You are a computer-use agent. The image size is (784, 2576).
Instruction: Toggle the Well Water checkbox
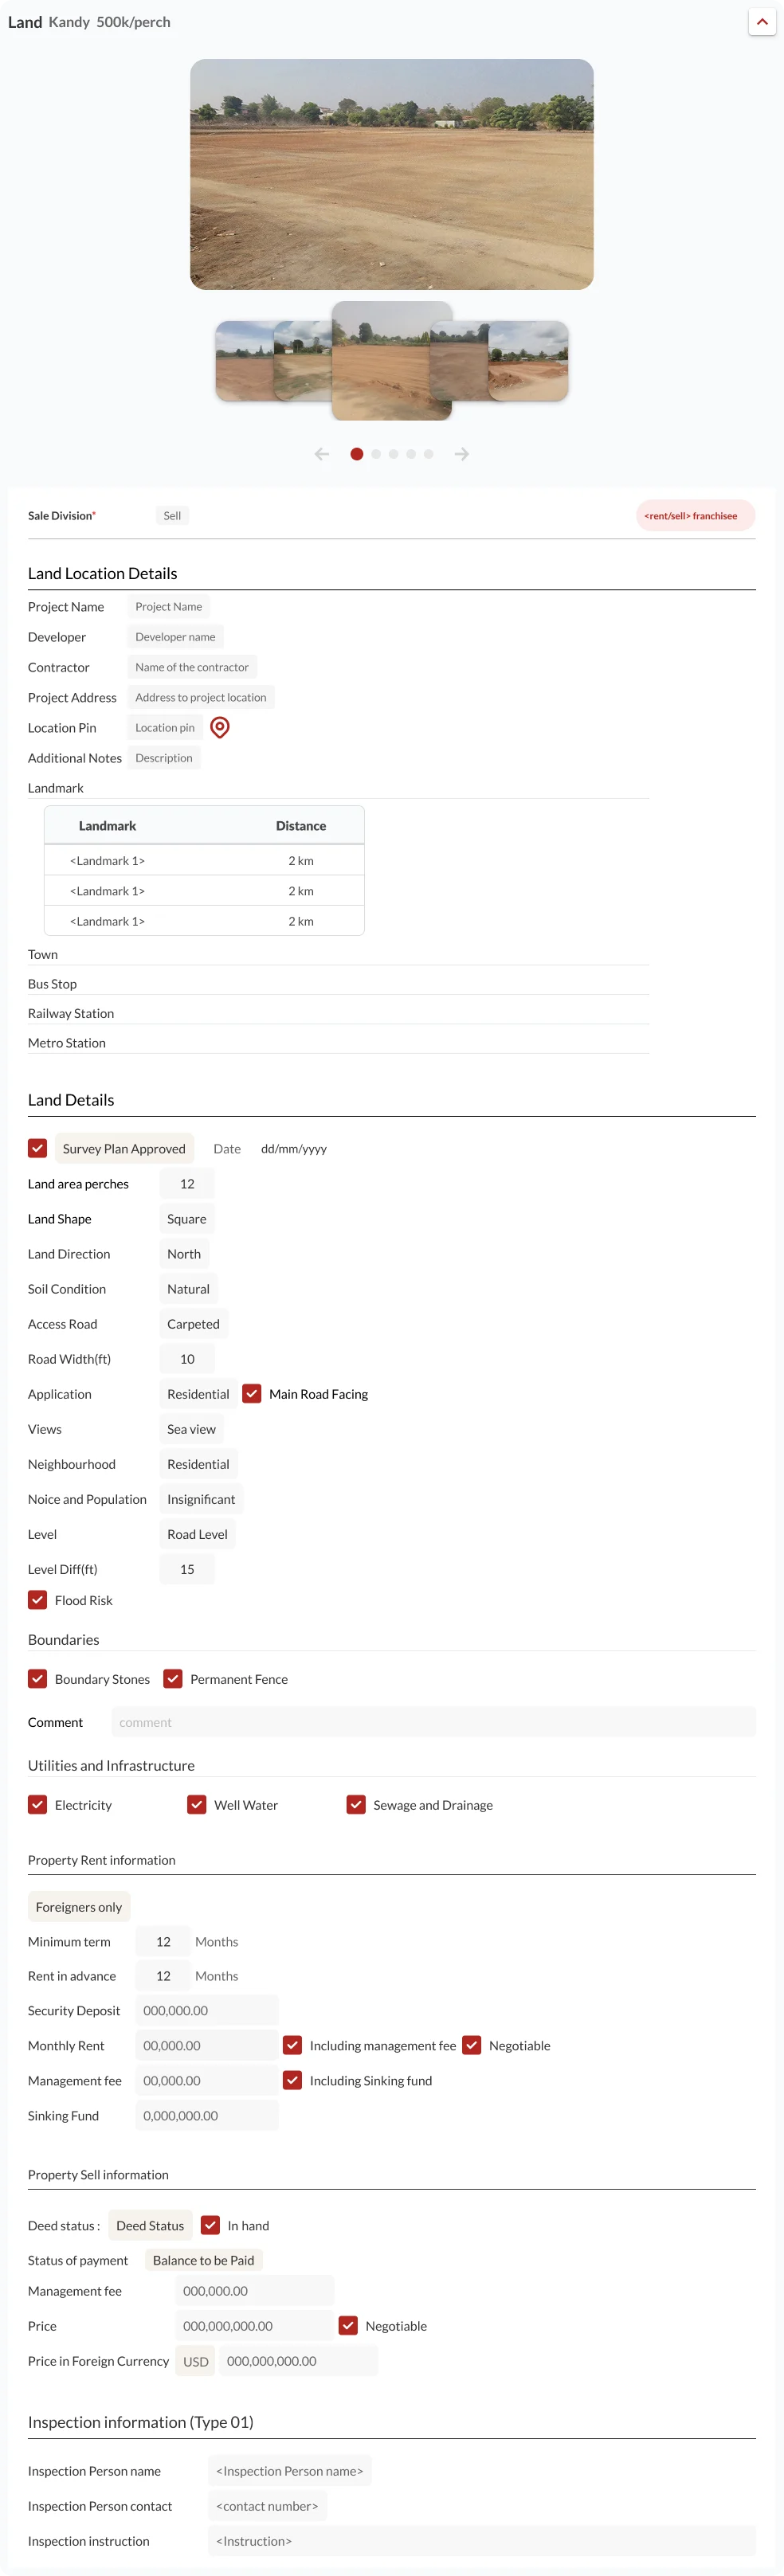[197, 1805]
